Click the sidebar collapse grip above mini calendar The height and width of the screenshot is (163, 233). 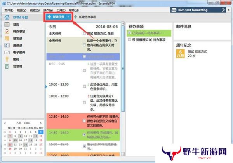[23, 119]
